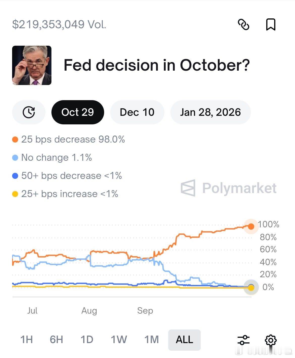Bookmark this market
The height and width of the screenshot is (358, 295).
tap(271, 25)
